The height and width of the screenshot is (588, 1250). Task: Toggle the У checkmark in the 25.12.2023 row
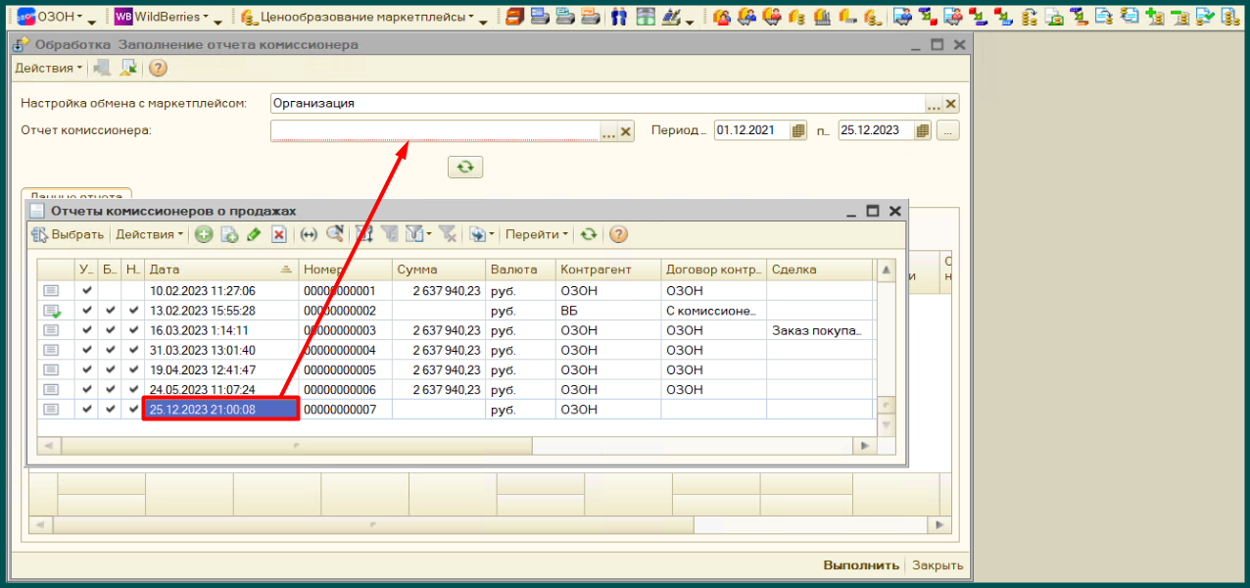pyautogui.click(x=87, y=409)
